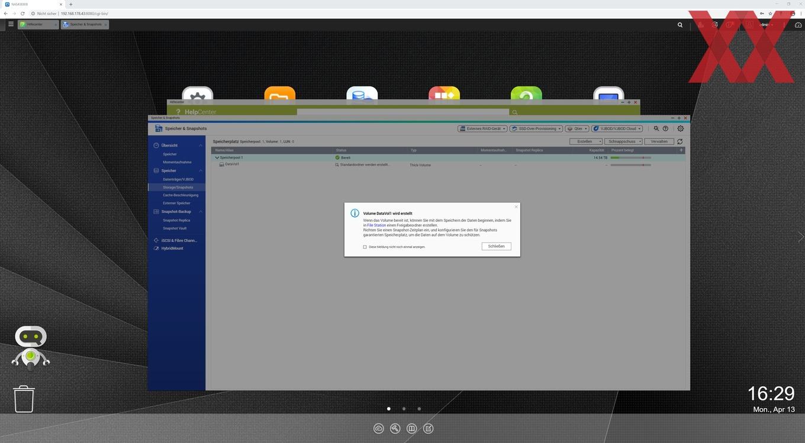Click the third circular icon in bottom bar
This screenshot has width=805, height=443.
coord(412,428)
